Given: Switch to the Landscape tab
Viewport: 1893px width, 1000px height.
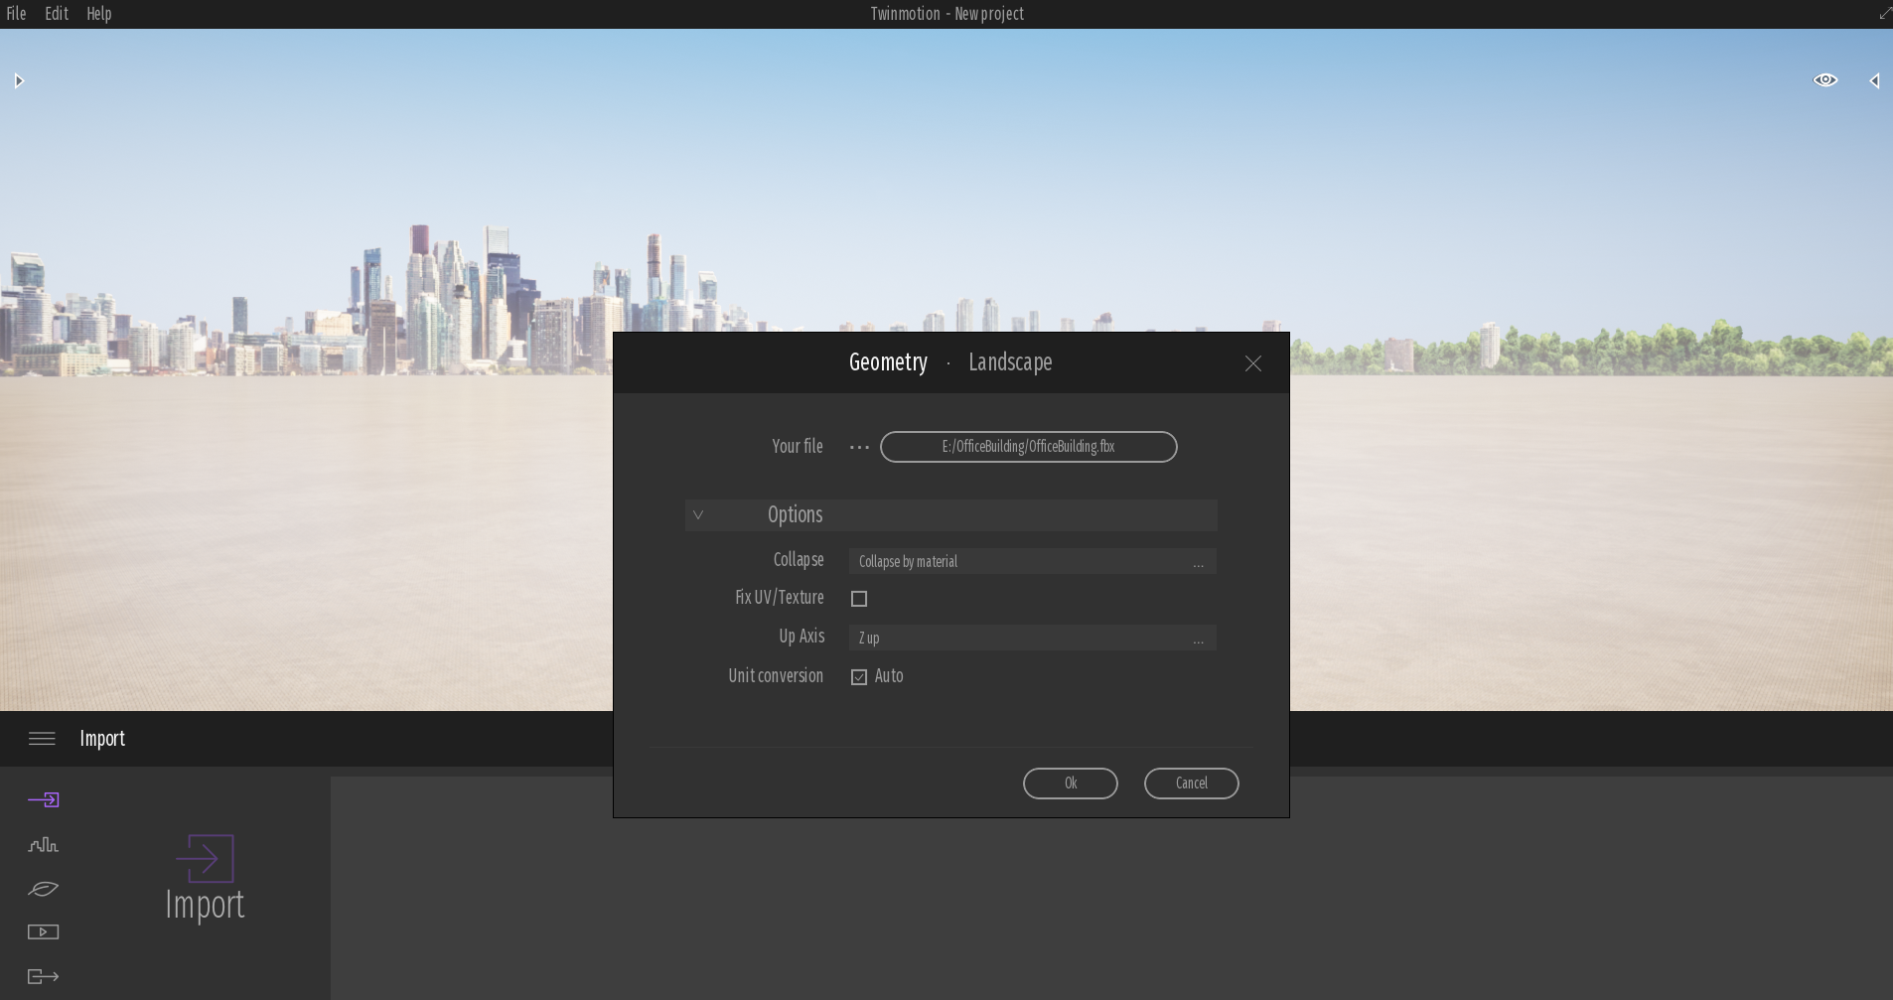Looking at the screenshot, I should [x=1010, y=362].
